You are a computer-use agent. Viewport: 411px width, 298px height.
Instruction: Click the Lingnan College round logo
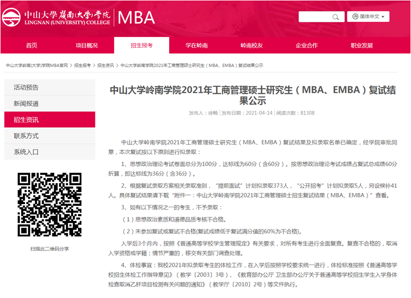click(11, 17)
